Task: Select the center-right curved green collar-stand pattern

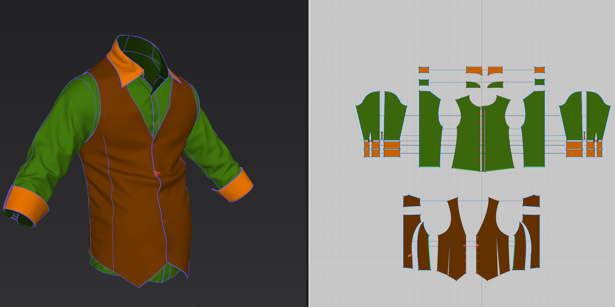Action: (x=495, y=85)
